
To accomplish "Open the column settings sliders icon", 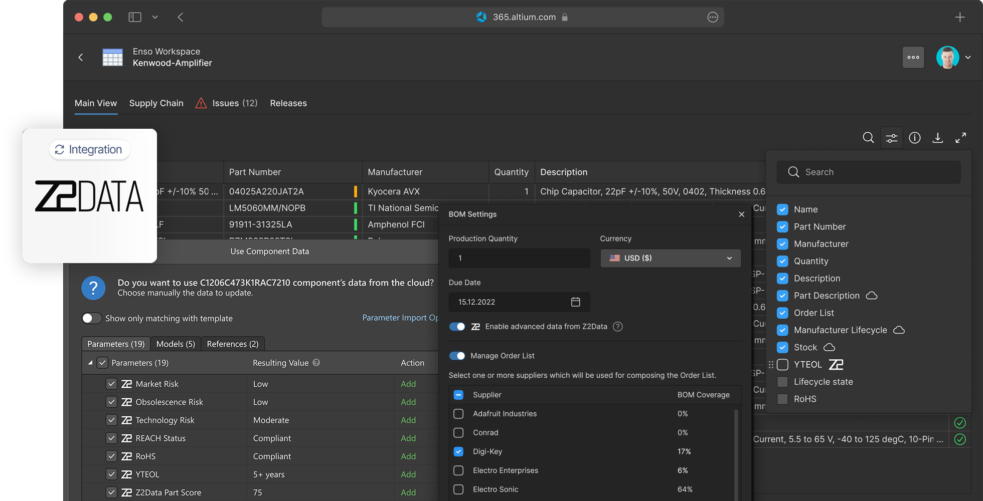I will 892,138.
